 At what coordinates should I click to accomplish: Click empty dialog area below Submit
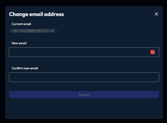click(84, 108)
